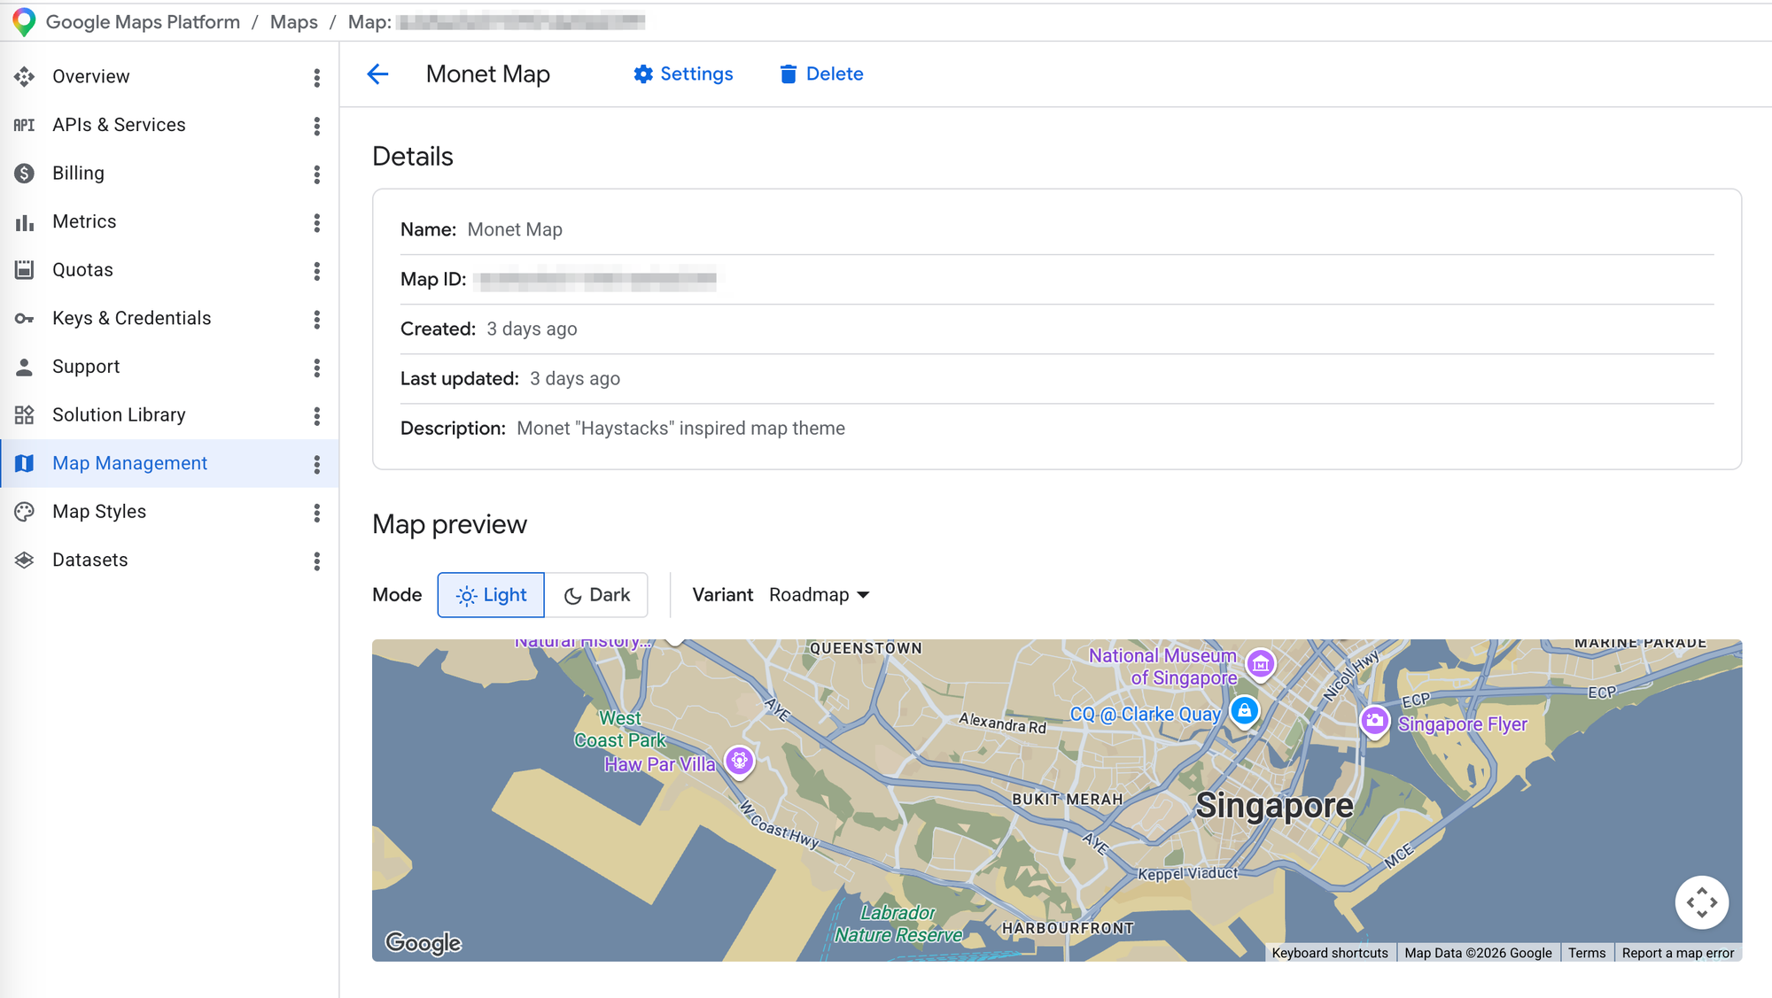Click the West Coast Park label
This screenshot has height=998, width=1772.
[x=620, y=730]
